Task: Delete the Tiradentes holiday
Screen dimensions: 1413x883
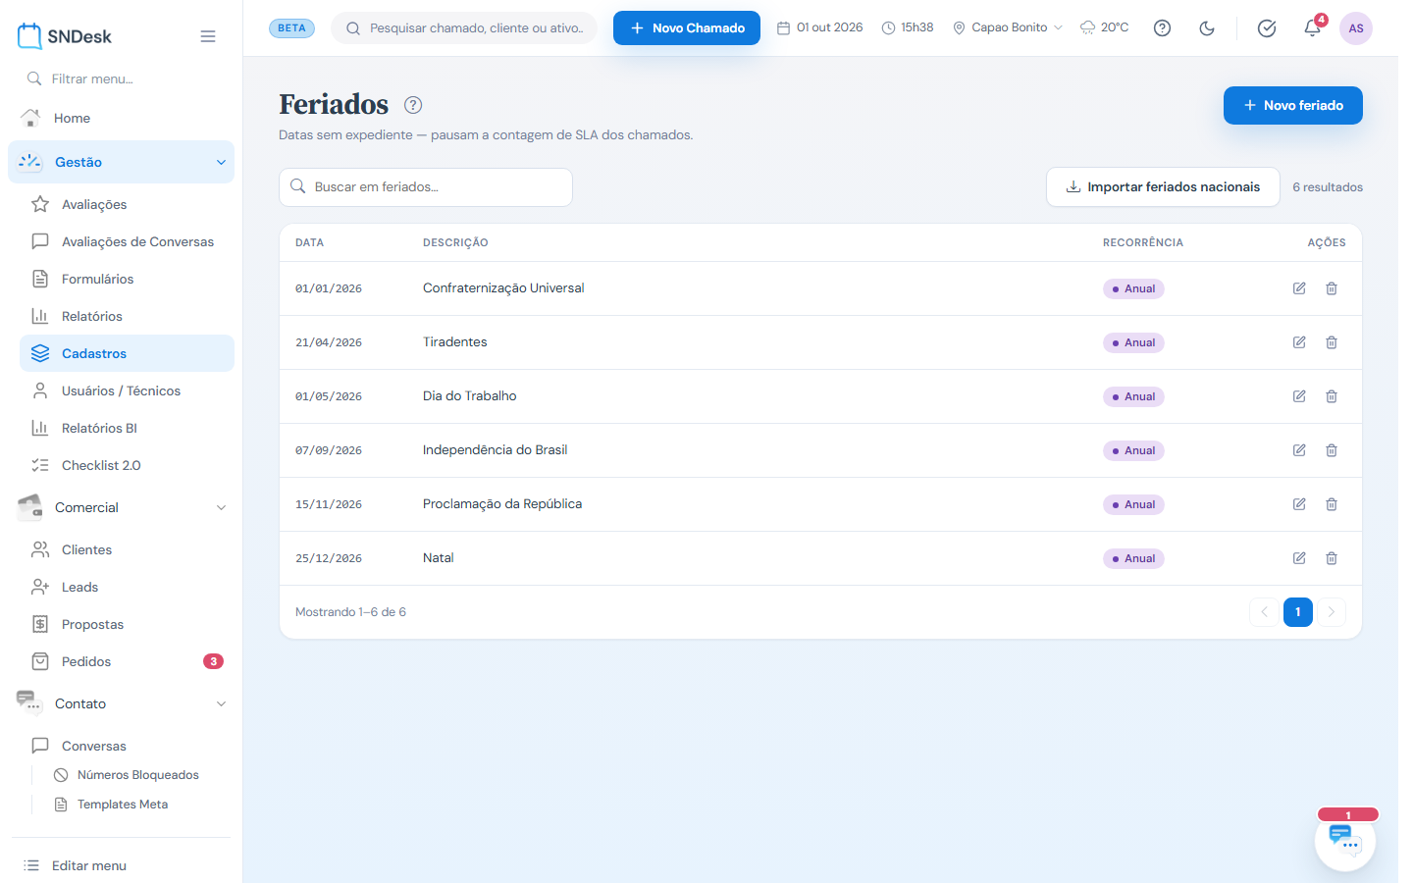Action: click(1332, 342)
